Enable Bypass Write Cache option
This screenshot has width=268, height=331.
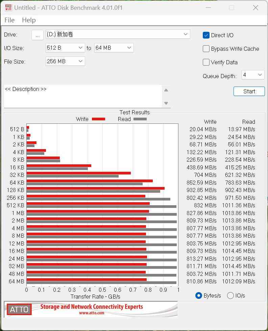[206, 49]
